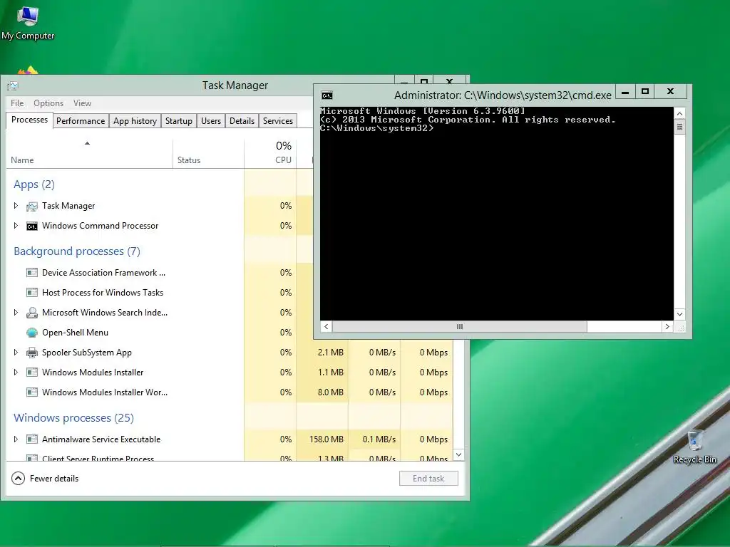Click cmd window horizontal scroll right arrow
Screen dimensions: 730x547
pyautogui.click(x=667, y=326)
